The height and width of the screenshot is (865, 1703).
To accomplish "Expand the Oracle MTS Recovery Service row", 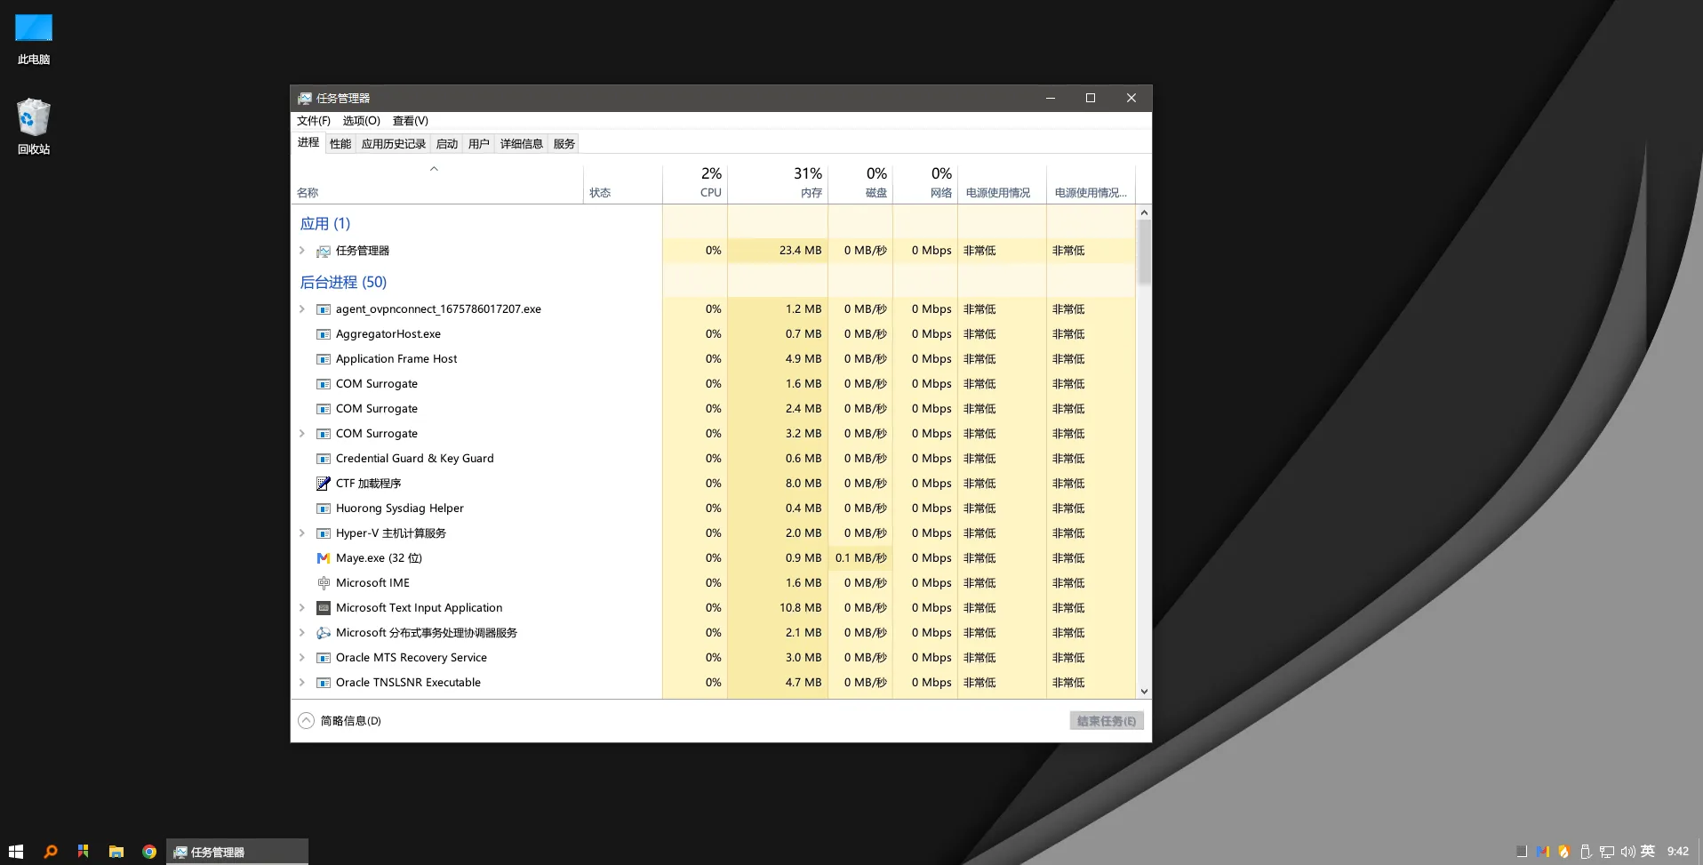I will point(302,658).
